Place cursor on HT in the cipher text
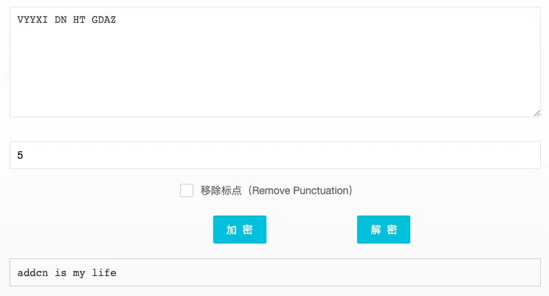This screenshot has height=296, width=549. pos(79,20)
